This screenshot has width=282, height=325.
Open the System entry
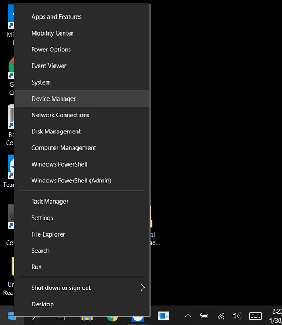coord(82,82)
